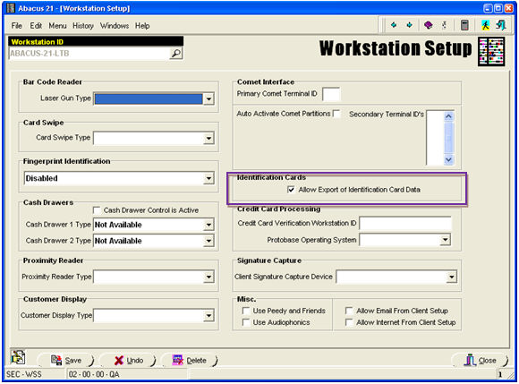Open the History menu
This screenshot has height=384, width=519.
pyautogui.click(x=83, y=26)
